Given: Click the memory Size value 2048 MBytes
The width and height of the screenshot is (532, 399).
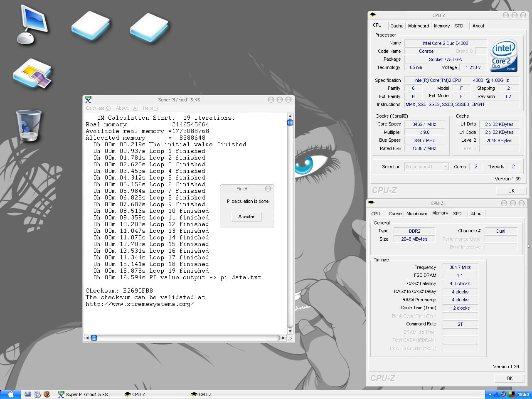Looking at the screenshot, I should tap(414, 239).
